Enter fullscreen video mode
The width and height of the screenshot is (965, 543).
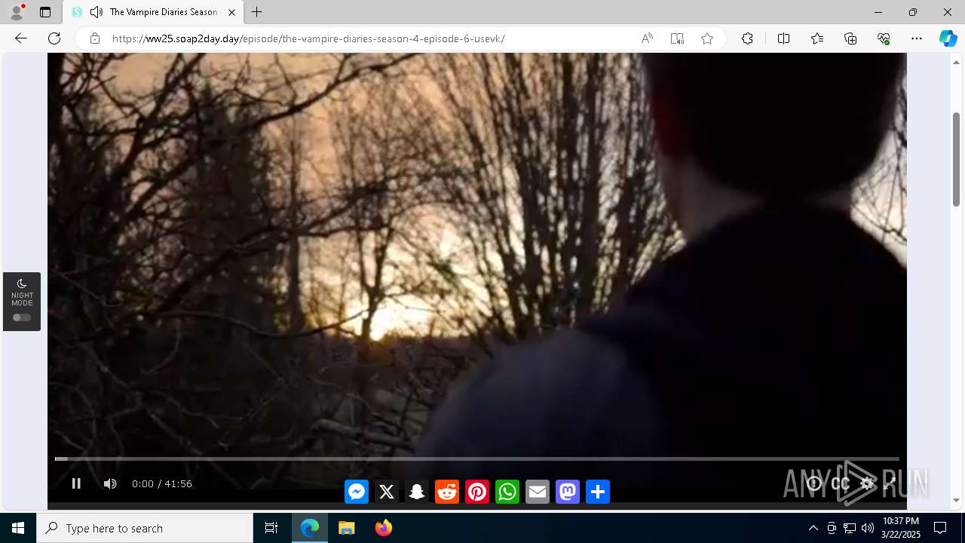pyautogui.click(x=890, y=483)
